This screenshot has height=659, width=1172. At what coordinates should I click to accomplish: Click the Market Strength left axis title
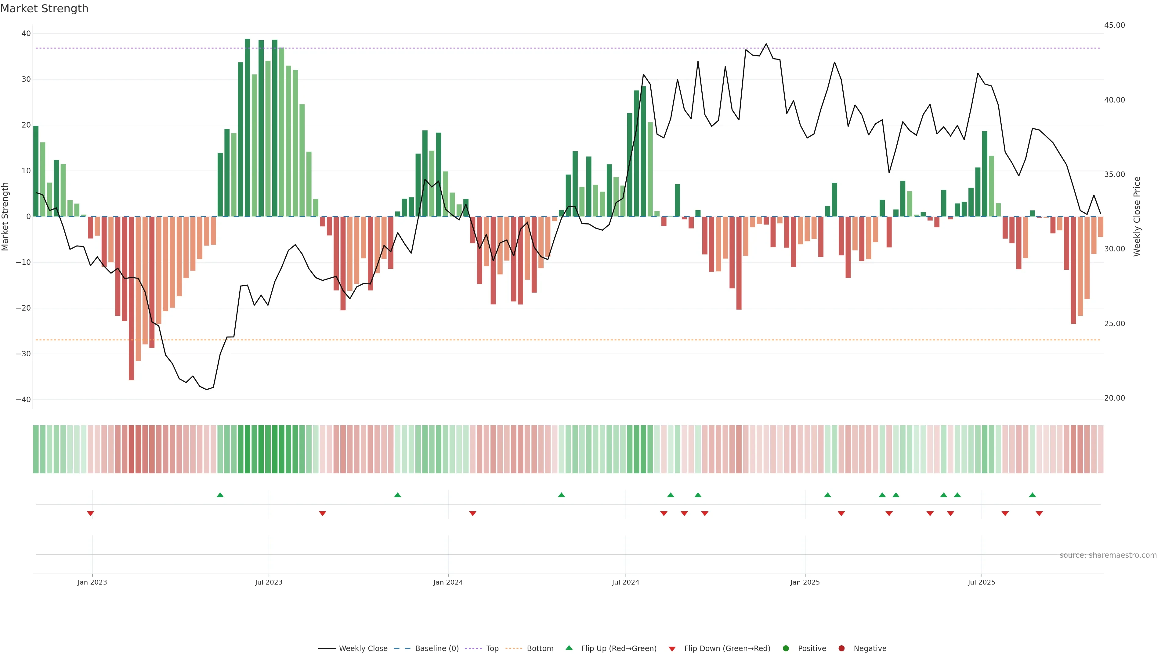click(5, 217)
